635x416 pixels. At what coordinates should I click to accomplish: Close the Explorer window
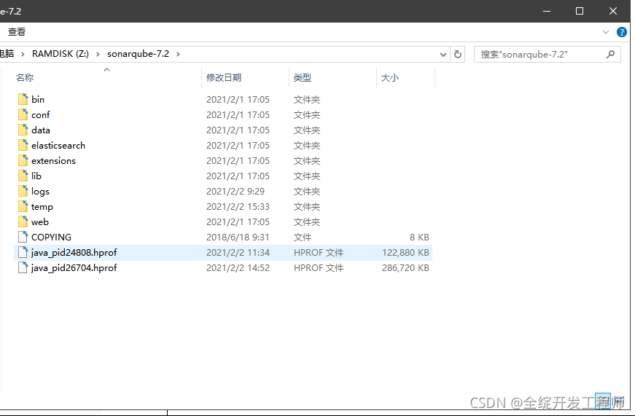click(613, 12)
